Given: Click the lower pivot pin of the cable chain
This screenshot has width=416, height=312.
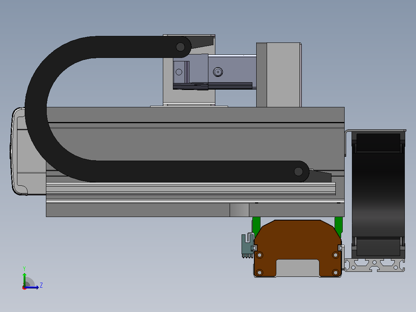Looking at the screenshot, I should [x=298, y=171].
